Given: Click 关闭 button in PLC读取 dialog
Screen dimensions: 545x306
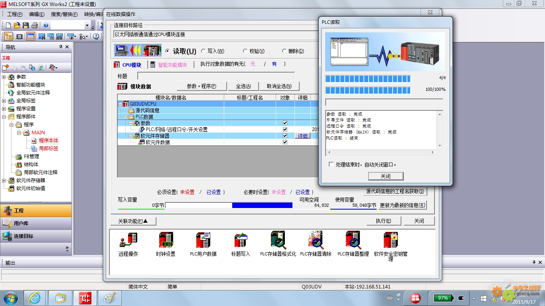Looking at the screenshot, I should [x=386, y=176].
